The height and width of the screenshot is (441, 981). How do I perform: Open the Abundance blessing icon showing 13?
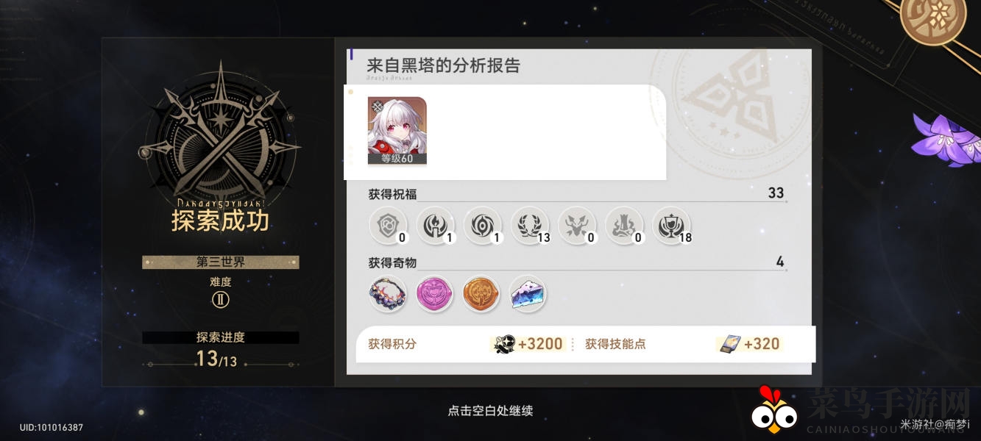(529, 225)
